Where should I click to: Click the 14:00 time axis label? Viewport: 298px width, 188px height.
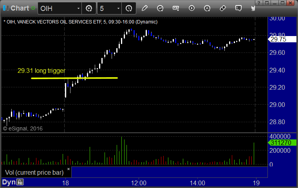(x=197, y=183)
